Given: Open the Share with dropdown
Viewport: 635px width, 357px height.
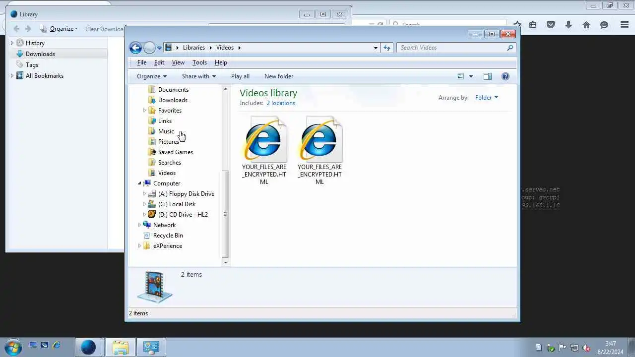Looking at the screenshot, I should [199, 76].
